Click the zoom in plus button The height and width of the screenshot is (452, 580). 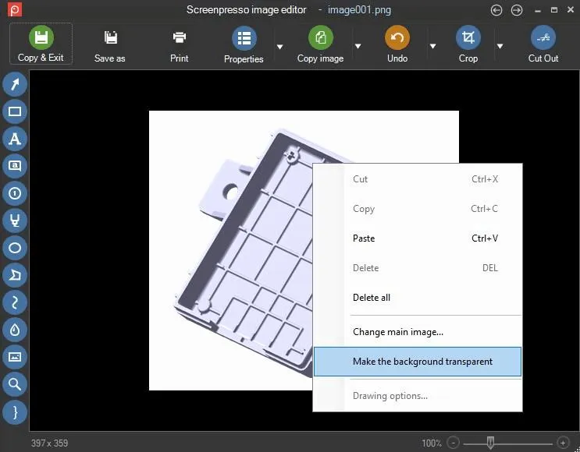point(563,443)
